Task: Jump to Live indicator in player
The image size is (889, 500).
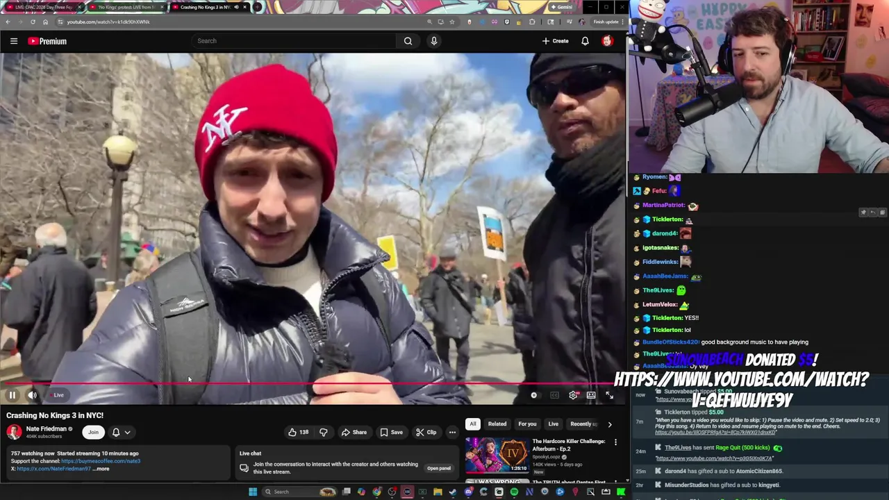Action: pos(57,395)
